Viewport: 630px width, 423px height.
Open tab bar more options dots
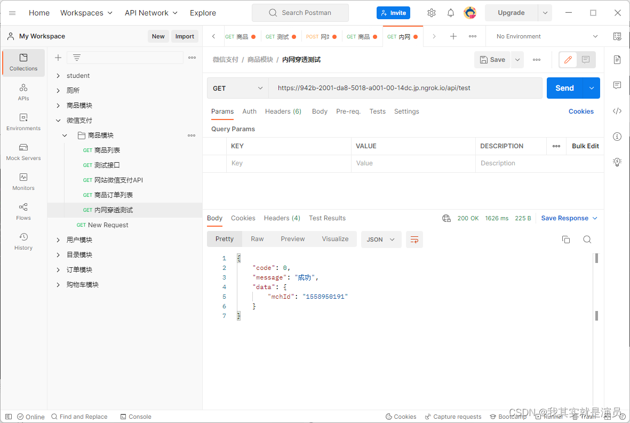[473, 37]
